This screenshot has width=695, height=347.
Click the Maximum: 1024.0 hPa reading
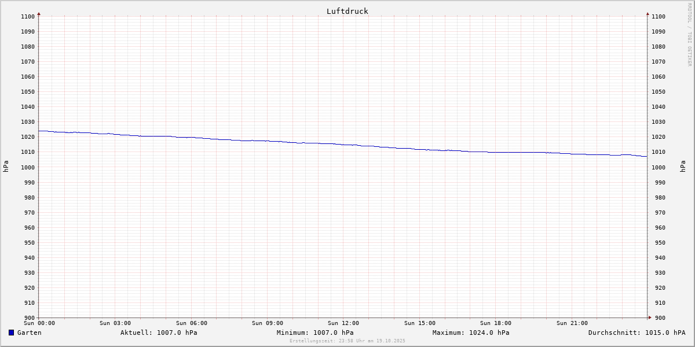point(471,333)
